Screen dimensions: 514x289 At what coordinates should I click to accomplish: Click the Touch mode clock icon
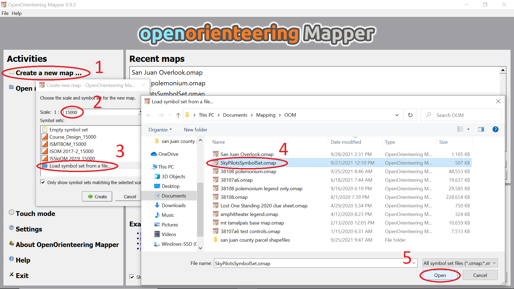click(11, 212)
